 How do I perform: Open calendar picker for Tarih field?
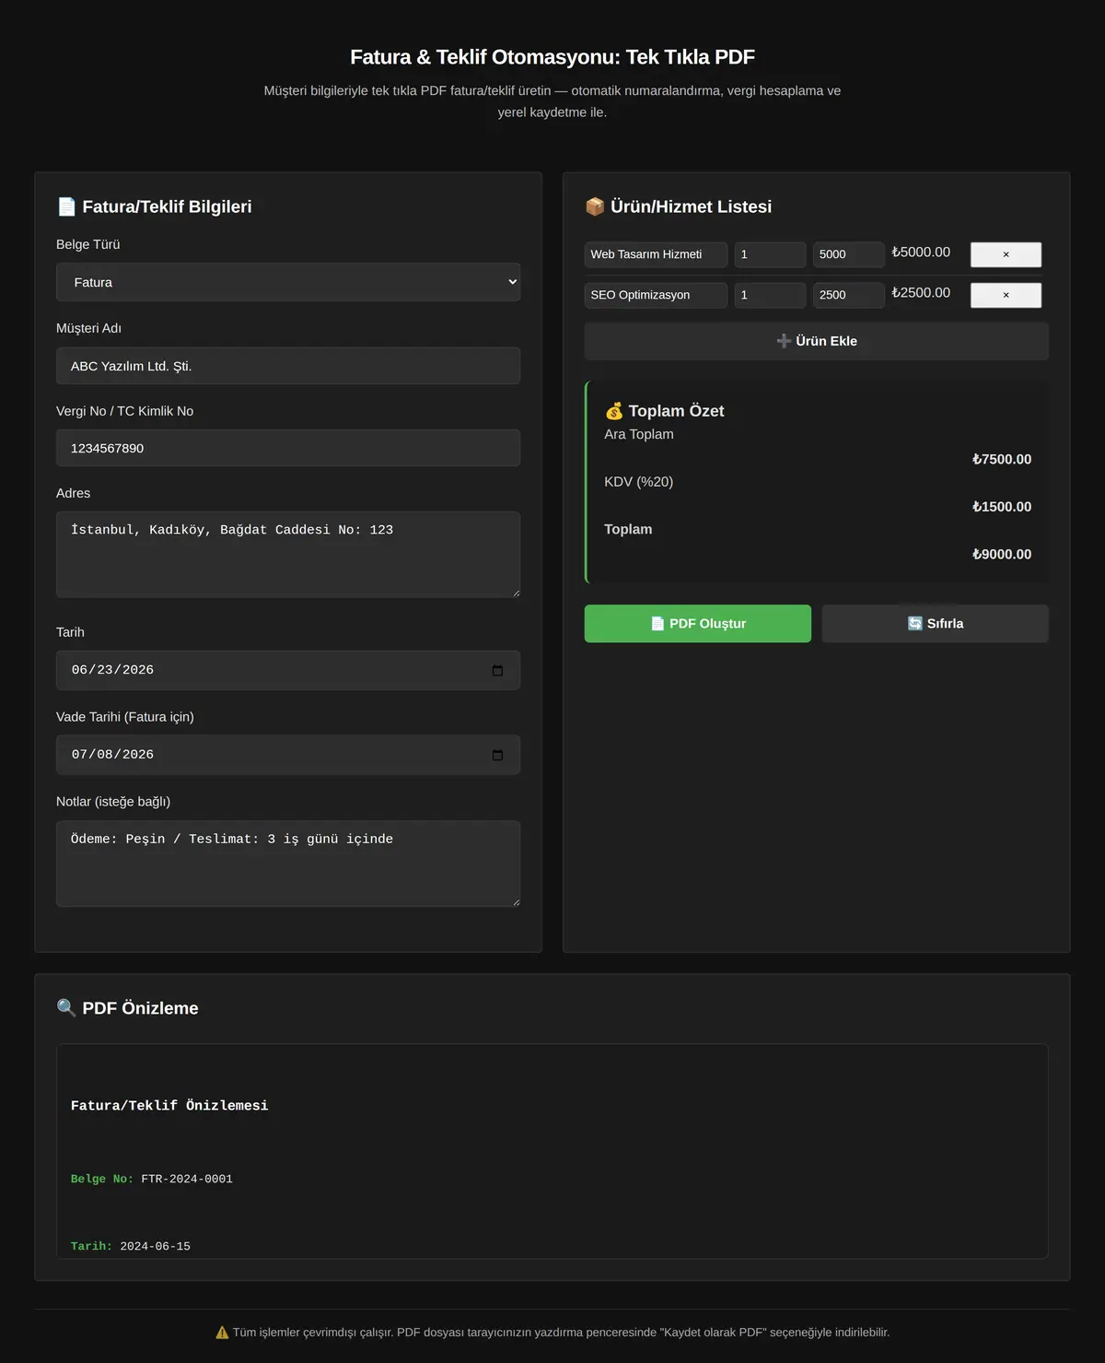497,670
